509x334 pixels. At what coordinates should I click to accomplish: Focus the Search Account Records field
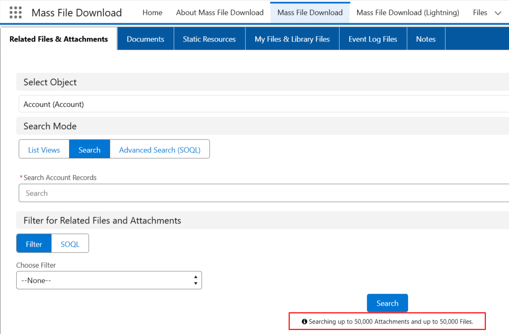pos(264,193)
